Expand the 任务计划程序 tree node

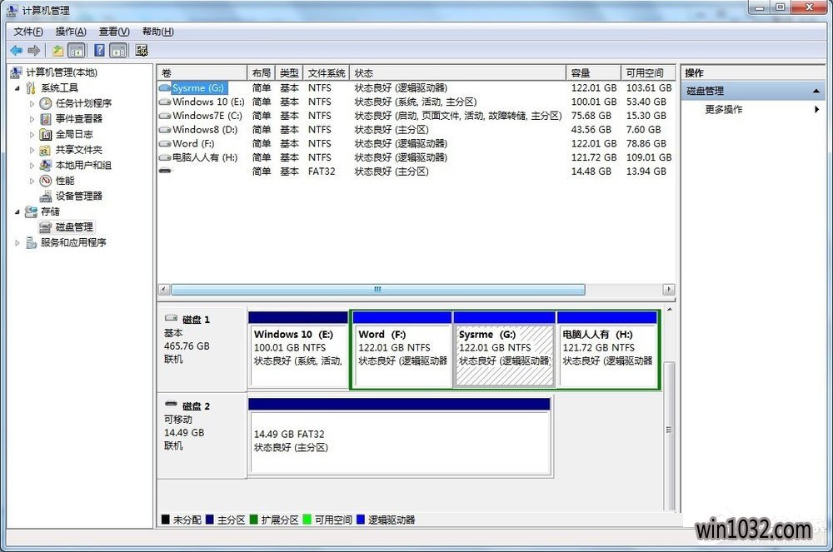[32, 103]
